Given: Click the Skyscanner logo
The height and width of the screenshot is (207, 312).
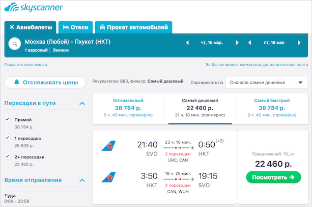Looking at the screenshot, I should click(x=34, y=7).
